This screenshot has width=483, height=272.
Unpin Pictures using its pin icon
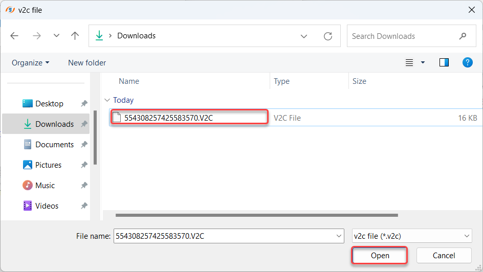[x=84, y=165]
